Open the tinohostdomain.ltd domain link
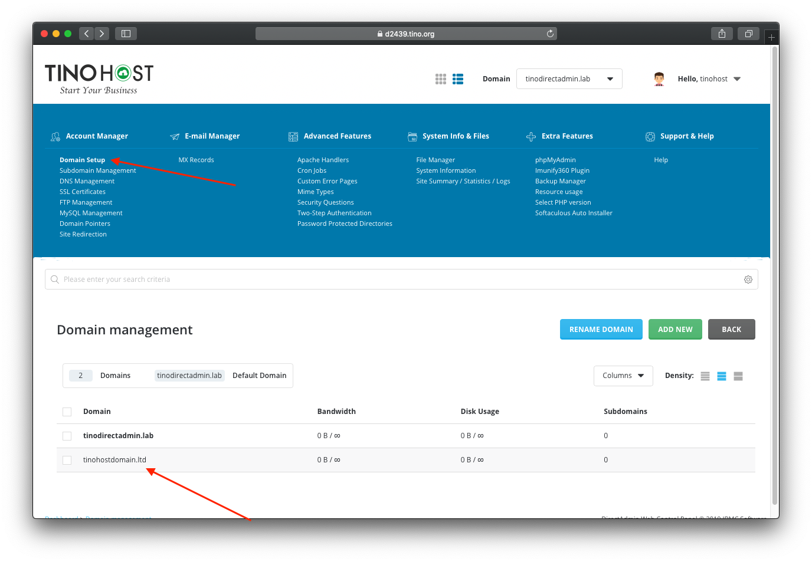Viewport: 812px width, 562px height. [114, 460]
